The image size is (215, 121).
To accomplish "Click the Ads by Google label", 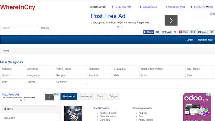I will coord(98,7).
